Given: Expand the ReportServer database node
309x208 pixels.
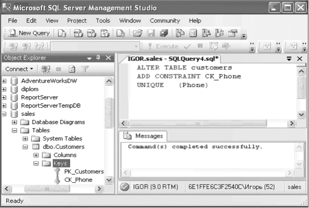Looking at the screenshot, I should [4, 98].
